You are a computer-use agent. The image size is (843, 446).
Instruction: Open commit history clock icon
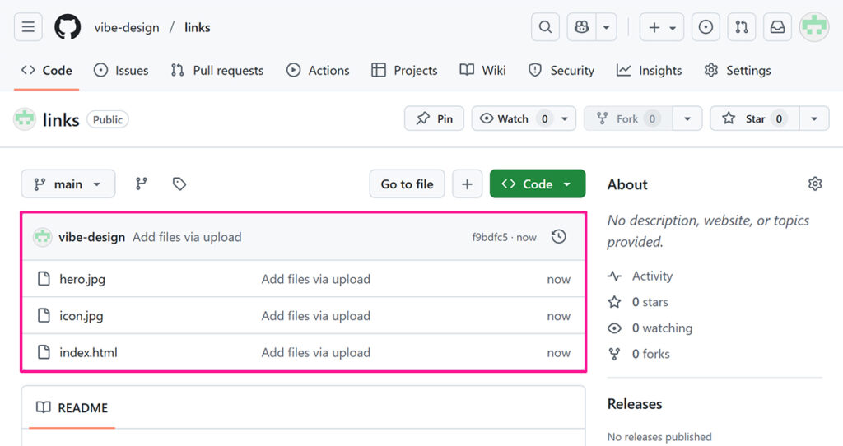point(558,237)
